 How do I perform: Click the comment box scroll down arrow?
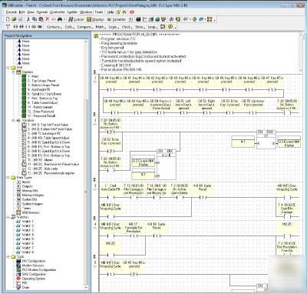301,70
